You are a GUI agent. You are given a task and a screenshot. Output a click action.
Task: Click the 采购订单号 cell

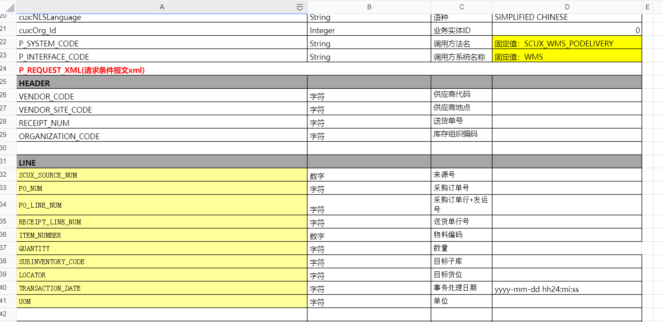(462, 188)
